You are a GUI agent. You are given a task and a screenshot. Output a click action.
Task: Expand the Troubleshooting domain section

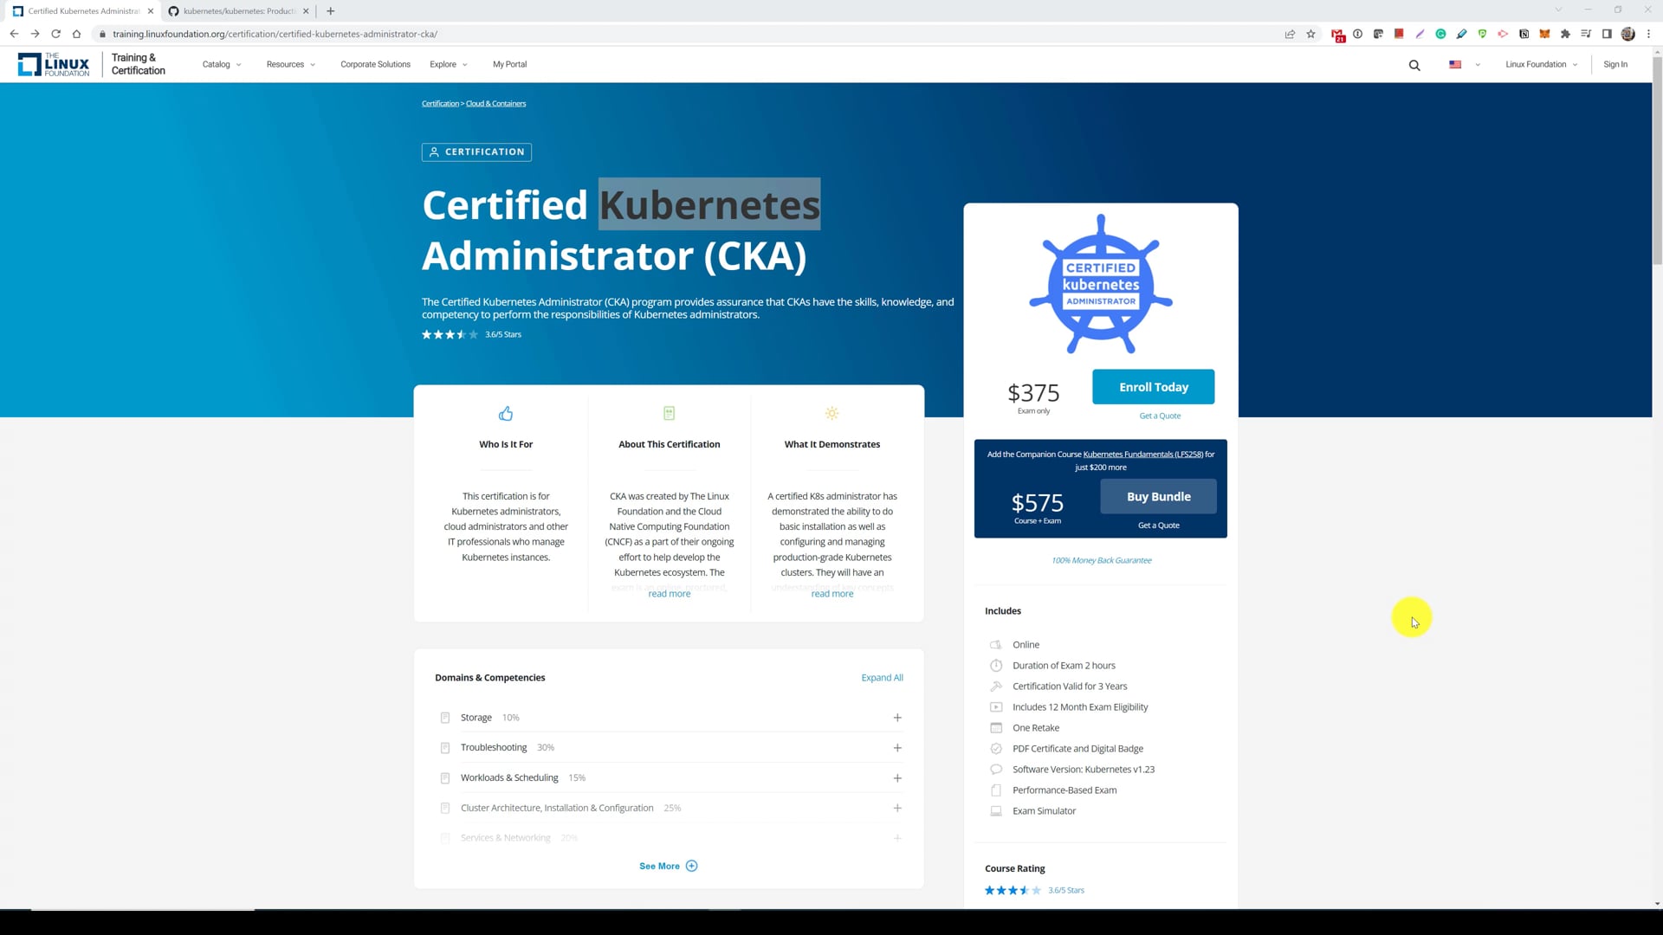(x=897, y=748)
